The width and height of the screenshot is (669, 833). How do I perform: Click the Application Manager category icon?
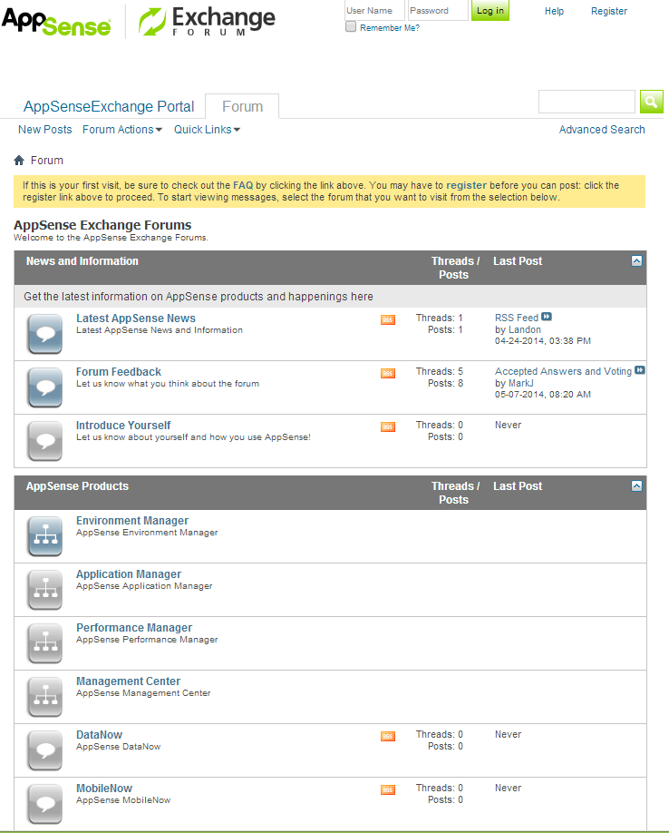click(x=45, y=590)
